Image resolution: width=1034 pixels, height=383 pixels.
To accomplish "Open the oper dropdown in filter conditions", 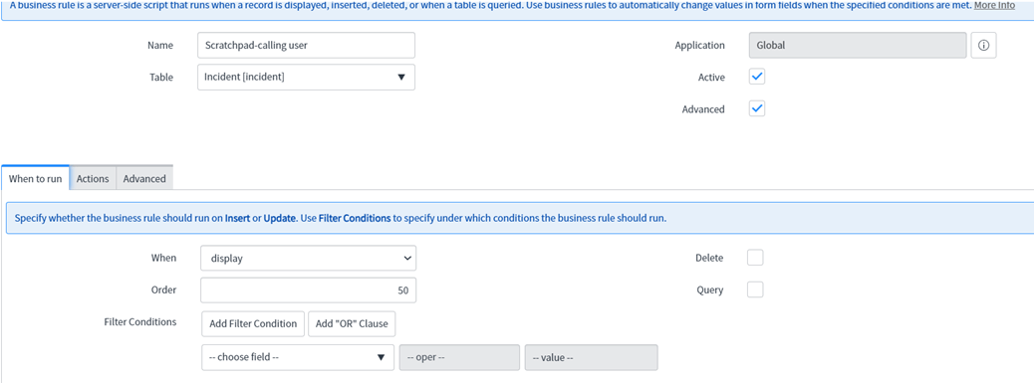I will click(459, 357).
